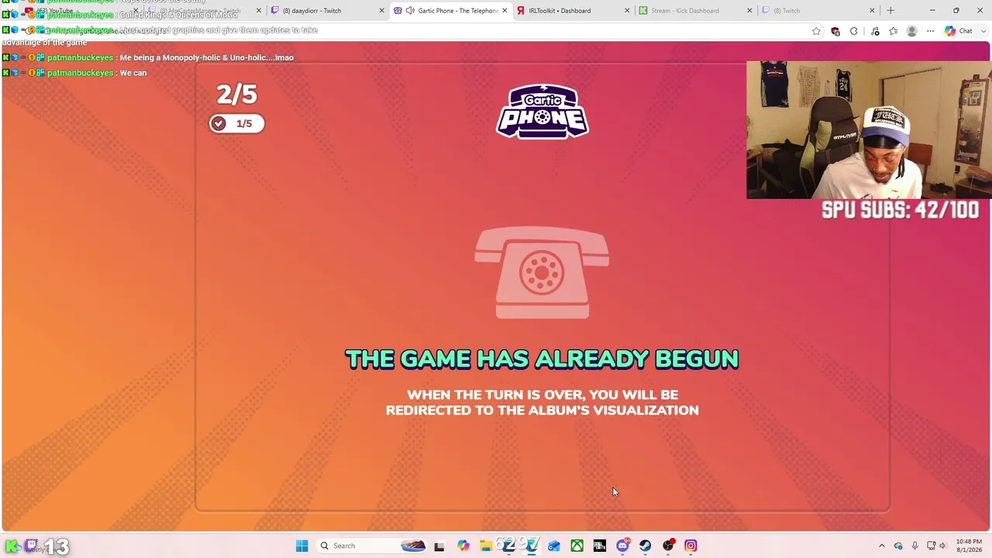Viewport: 992px width, 558px height.
Task: Open the network tray icon
Action: (931, 546)
